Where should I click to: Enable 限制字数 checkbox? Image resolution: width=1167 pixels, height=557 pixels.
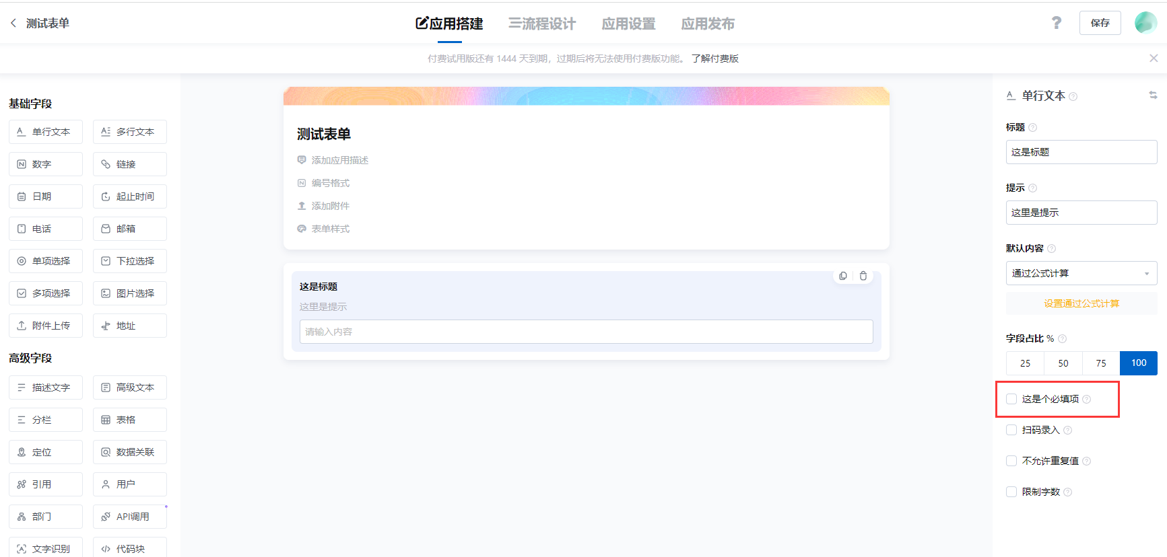tap(1011, 492)
